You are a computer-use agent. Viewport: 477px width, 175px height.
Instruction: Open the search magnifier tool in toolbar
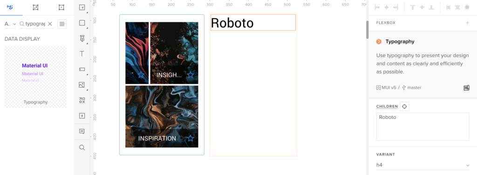coord(82,148)
